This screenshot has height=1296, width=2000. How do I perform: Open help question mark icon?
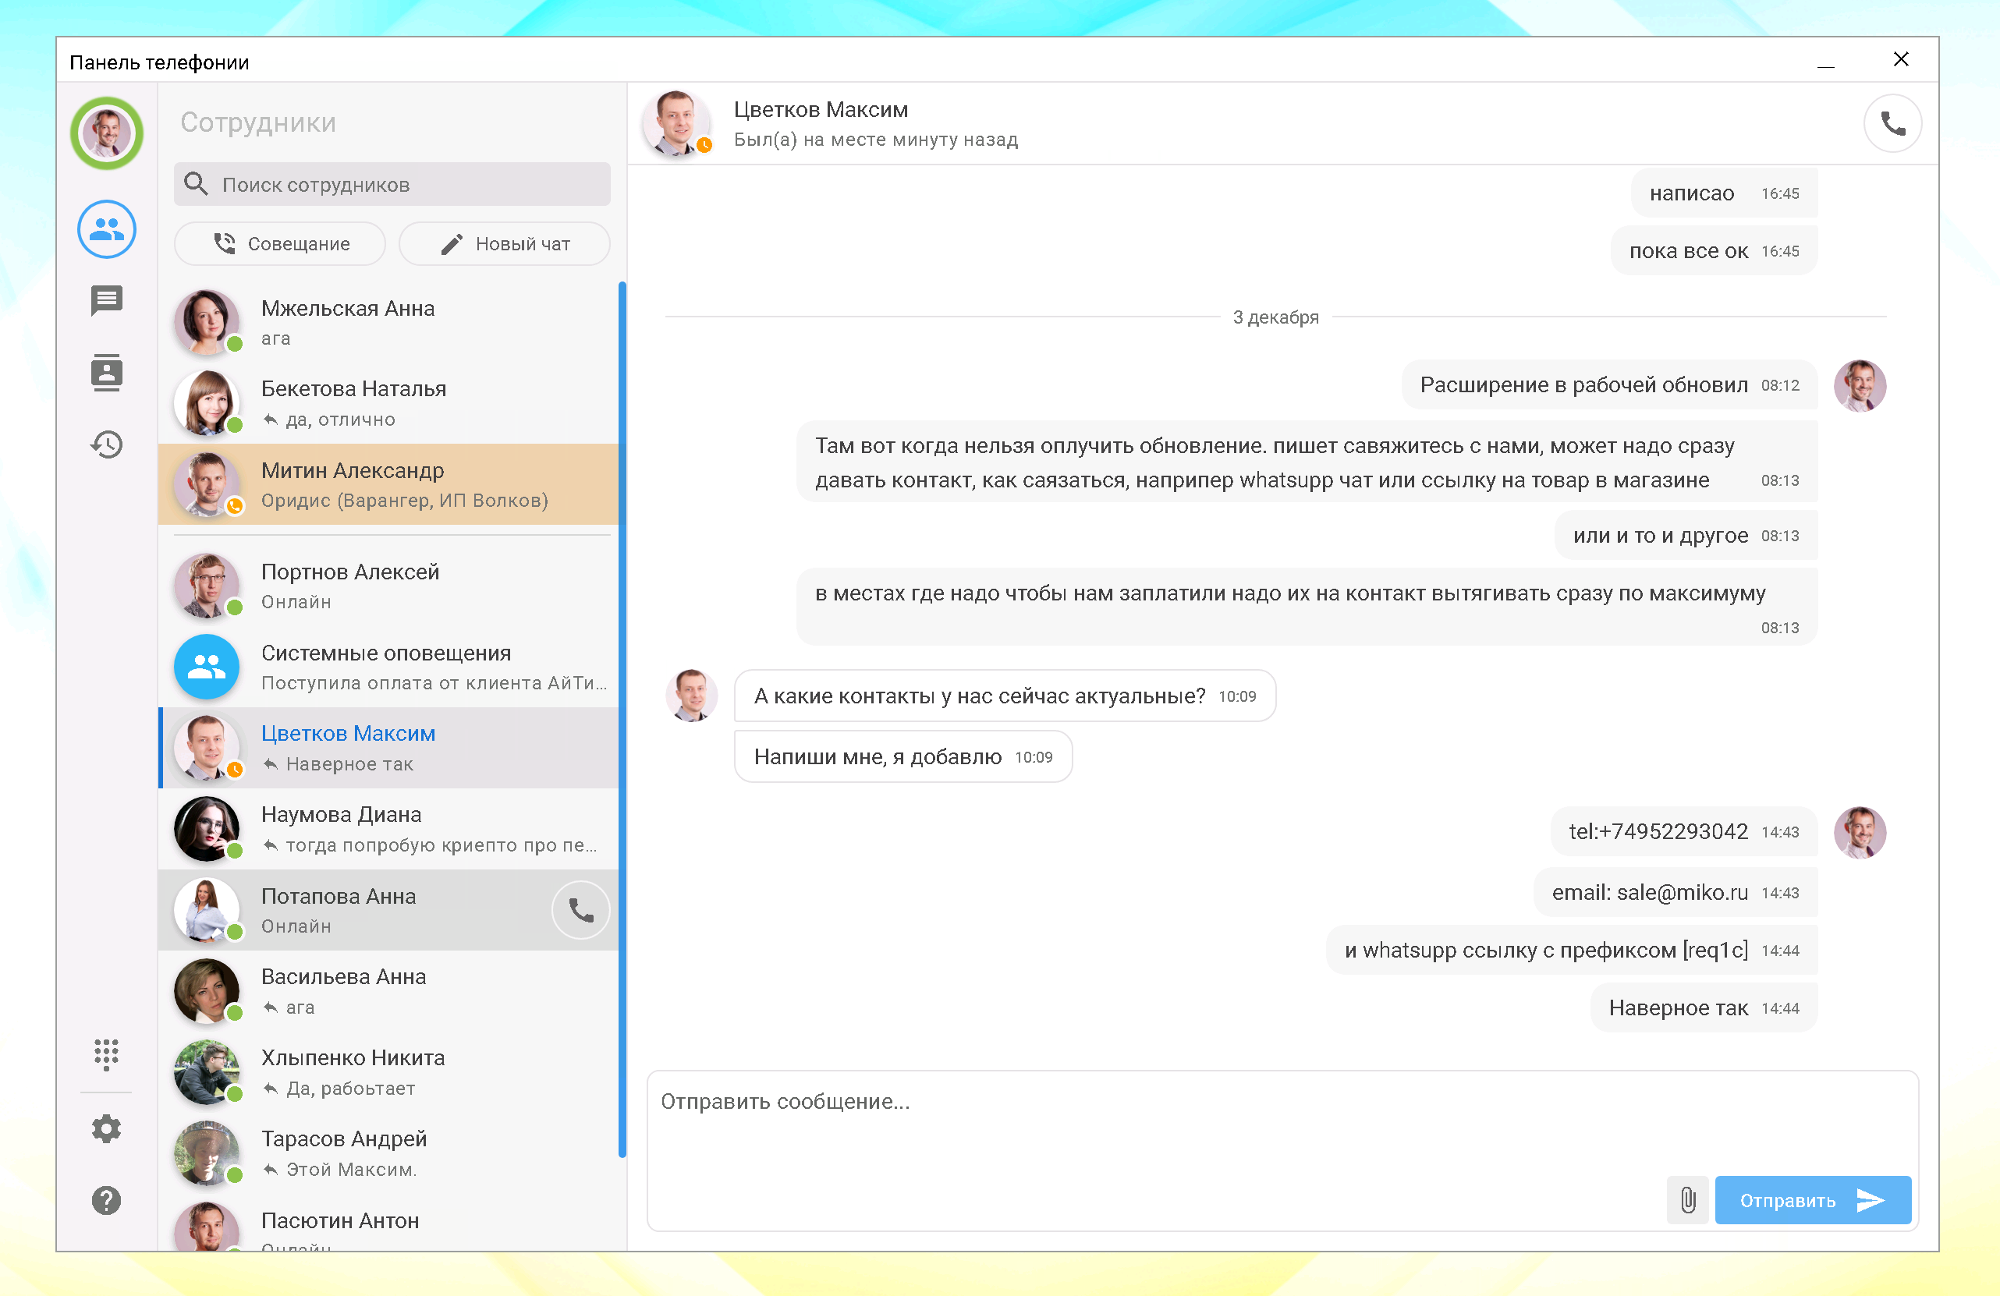tap(107, 1200)
